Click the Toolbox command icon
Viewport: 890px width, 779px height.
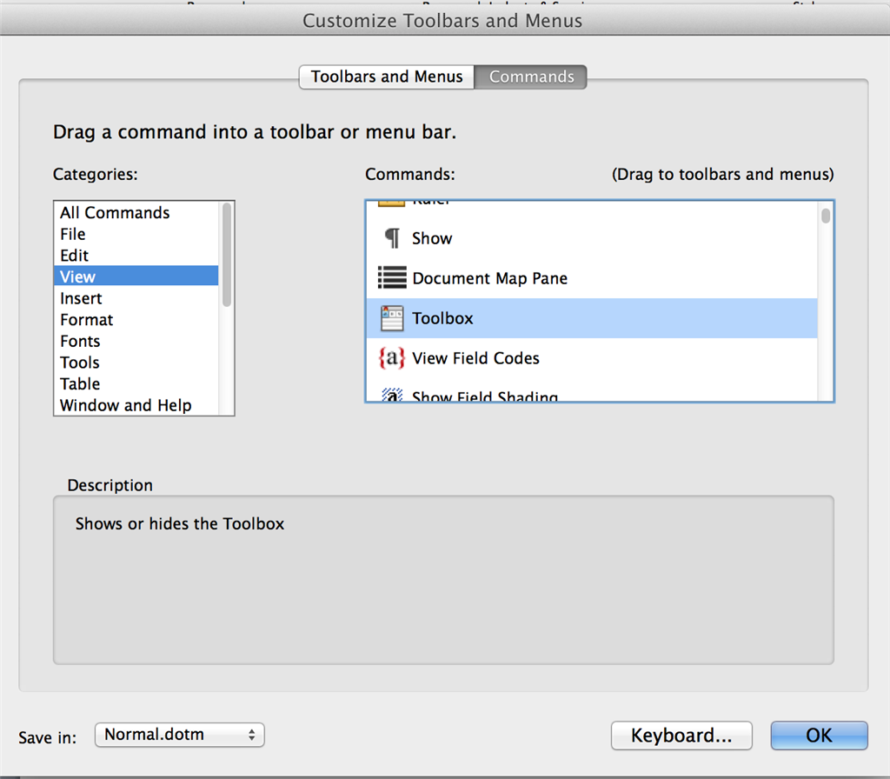392,318
